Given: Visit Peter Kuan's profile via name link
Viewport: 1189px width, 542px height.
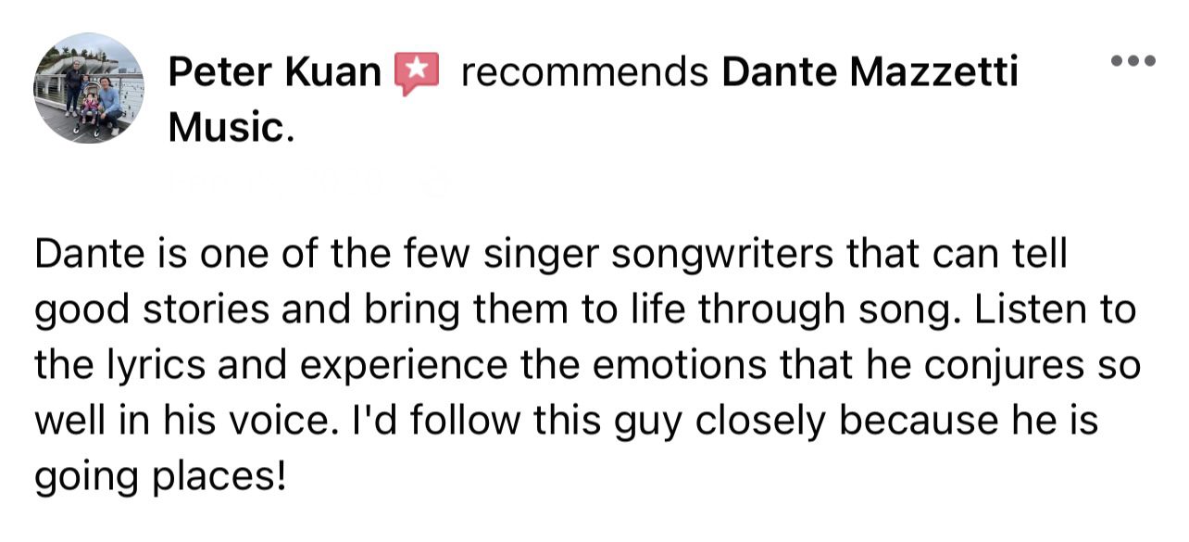Looking at the screenshot, I should click(274, 72).
